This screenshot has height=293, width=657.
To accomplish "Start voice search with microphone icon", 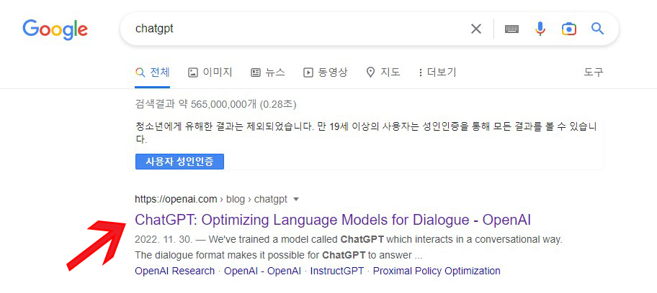I will 540,29.
